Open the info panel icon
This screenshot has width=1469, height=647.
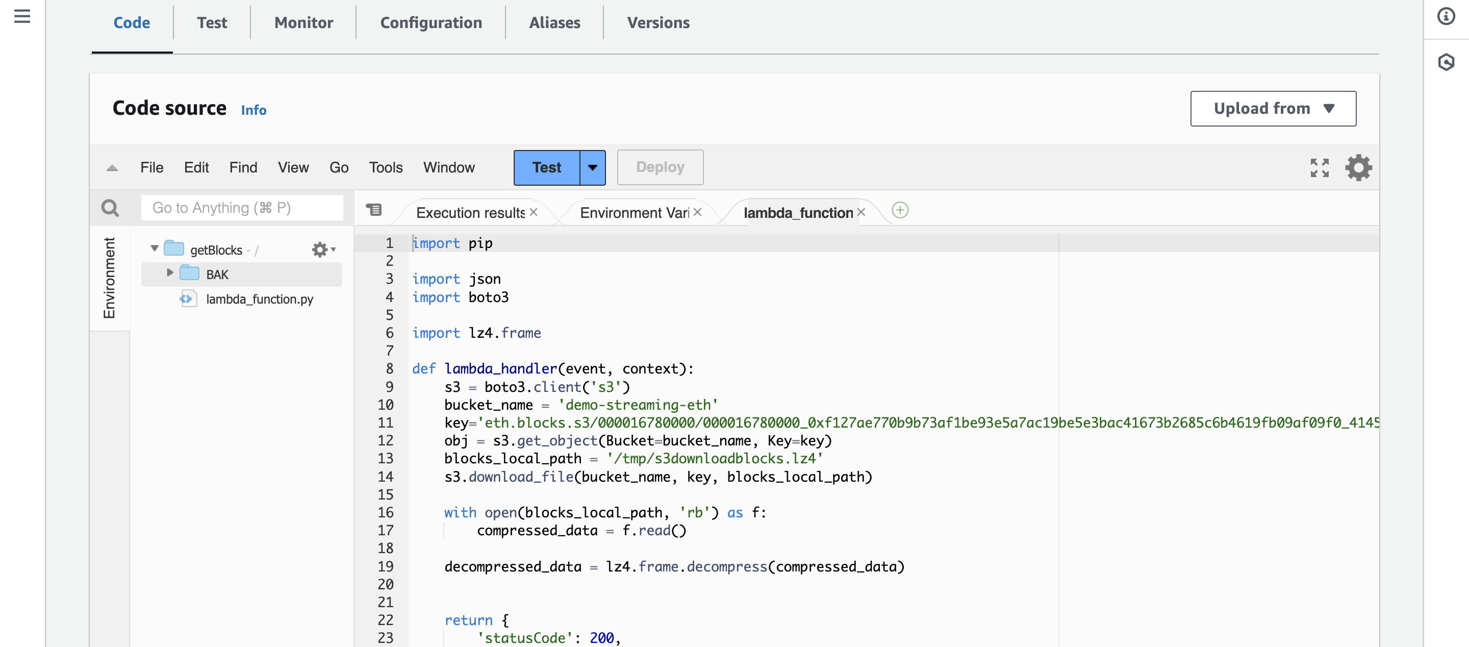point(1446,16)
